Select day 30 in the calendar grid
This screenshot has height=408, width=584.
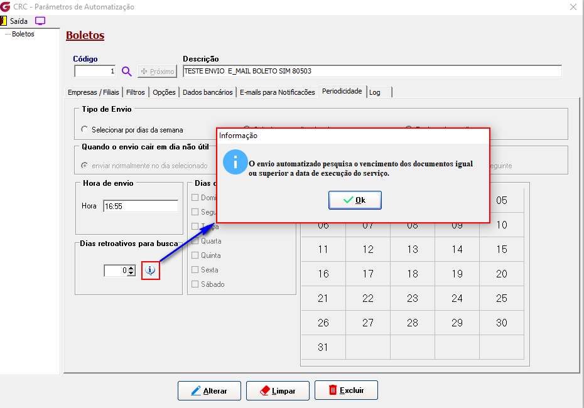click(502, 323)
